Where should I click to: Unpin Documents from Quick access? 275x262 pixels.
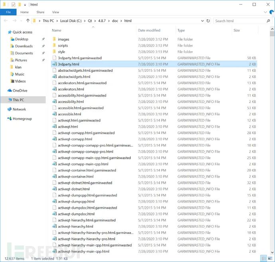tap(43, 53)
